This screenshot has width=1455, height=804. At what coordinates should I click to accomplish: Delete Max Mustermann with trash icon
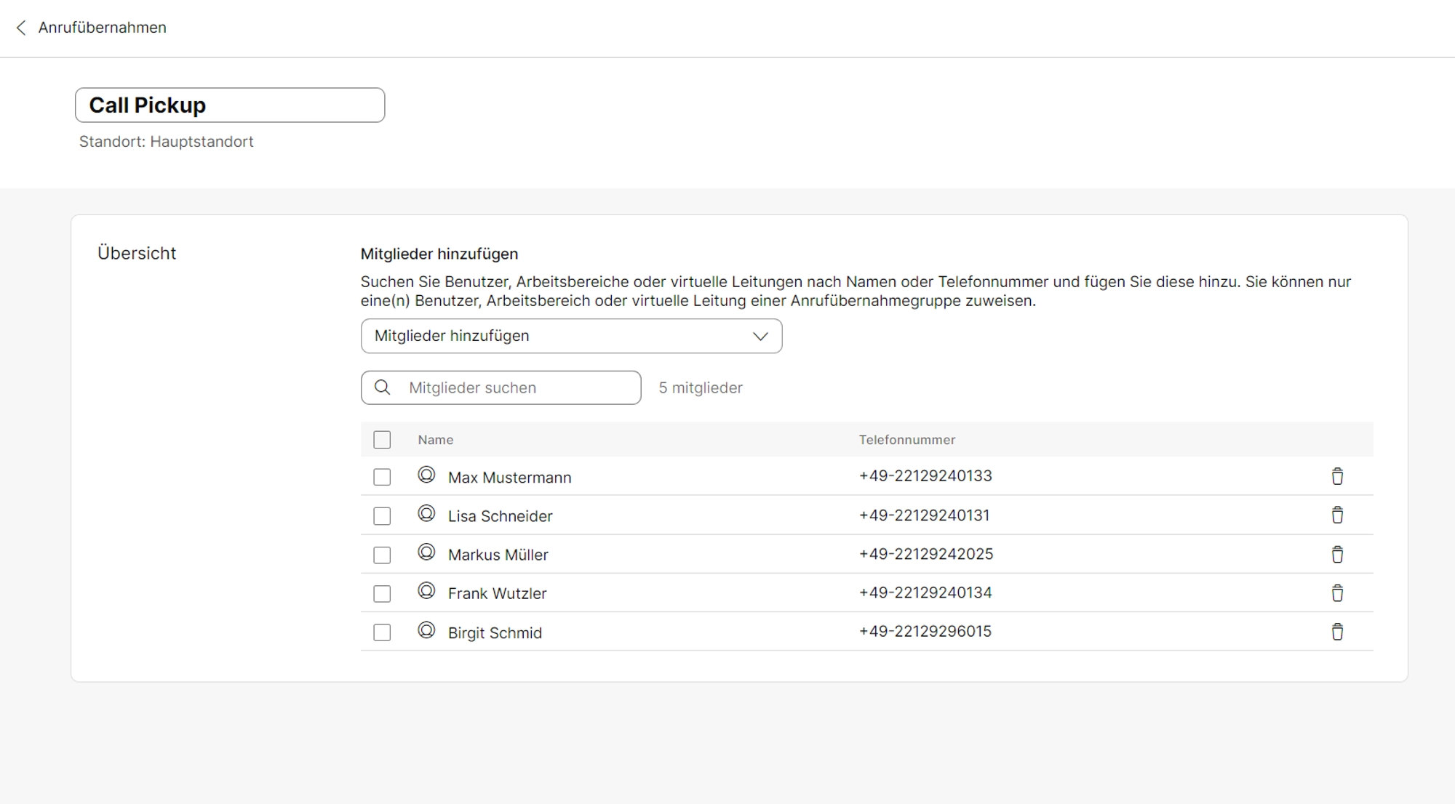click(x=1337, y=477)
